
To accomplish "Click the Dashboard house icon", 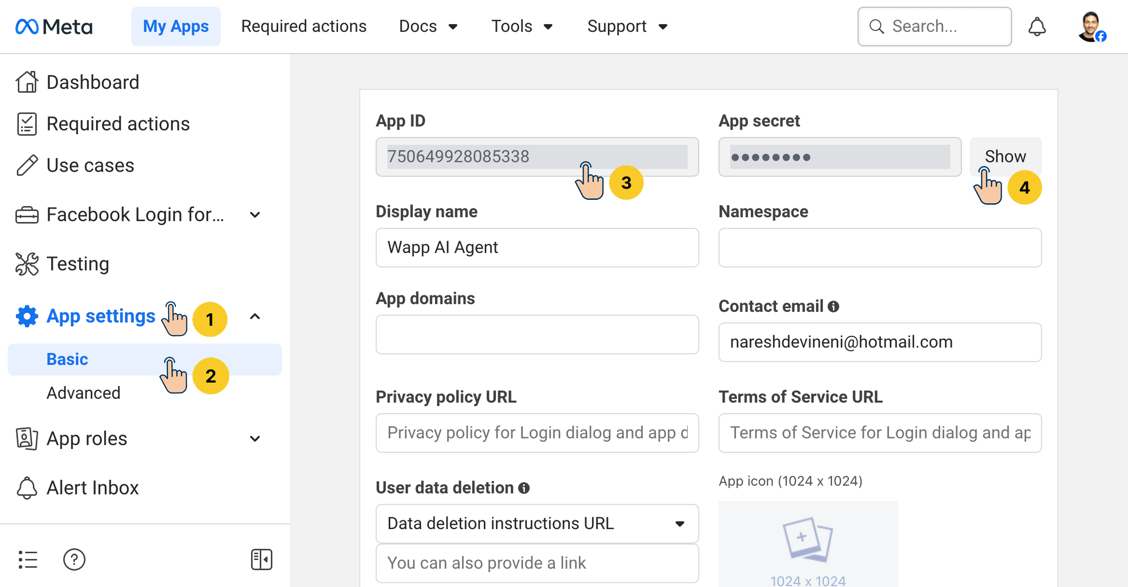I will pyautogui.click(x=27, y=82).
